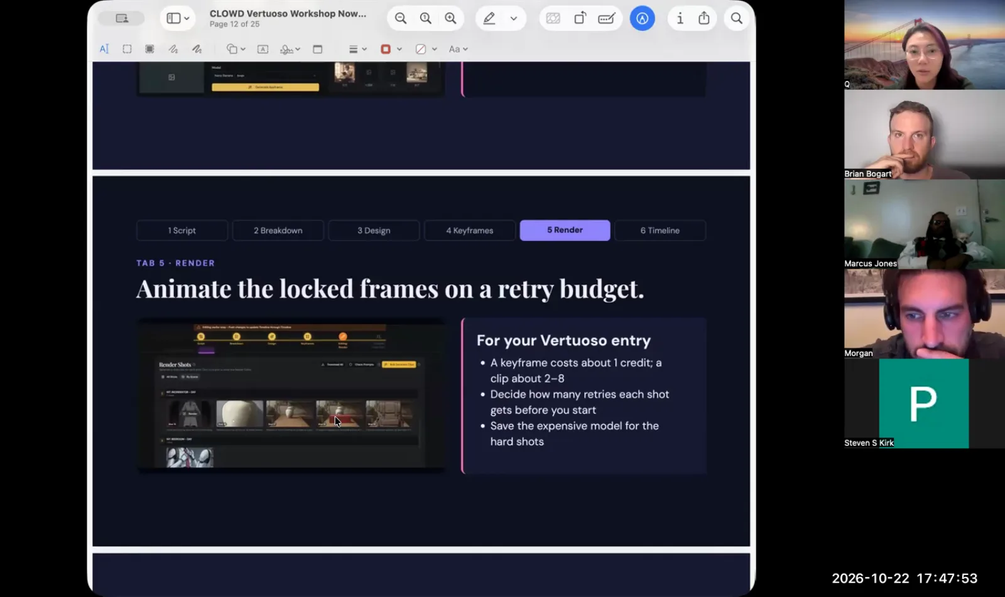Click the document title CLOWD Vertuoso Workshop
The height and width of the screenshot is (597, 1005).
point(288,13)
